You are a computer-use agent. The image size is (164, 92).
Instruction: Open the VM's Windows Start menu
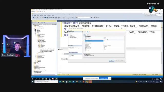click(33, 79)
